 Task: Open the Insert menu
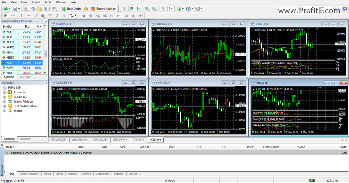click(x=24, y=2)
